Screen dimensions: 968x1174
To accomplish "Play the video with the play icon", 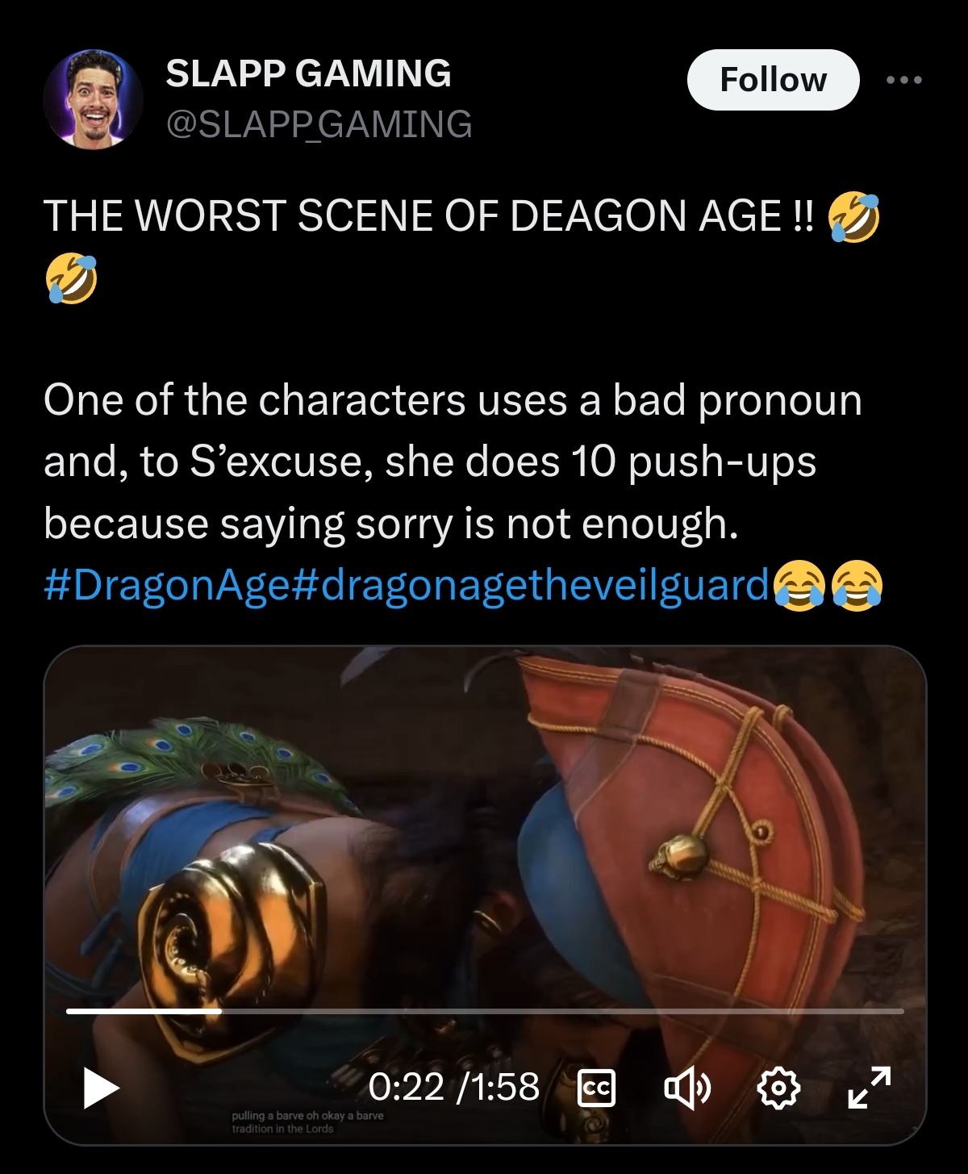I will pyautogui.click(x=102, y=1088).
